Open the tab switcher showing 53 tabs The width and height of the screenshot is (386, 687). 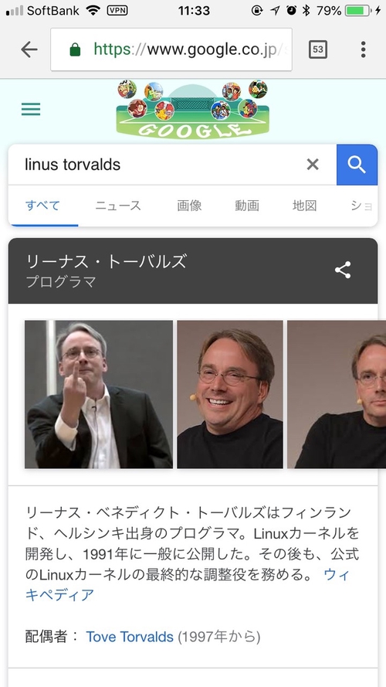click(318, 49)
